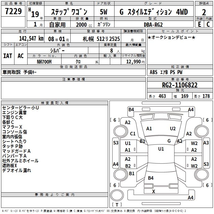The height and width of the screenshot is (214, 214).
Task: Select inspector note コンソール傷
Action: (x=15, y=132)
